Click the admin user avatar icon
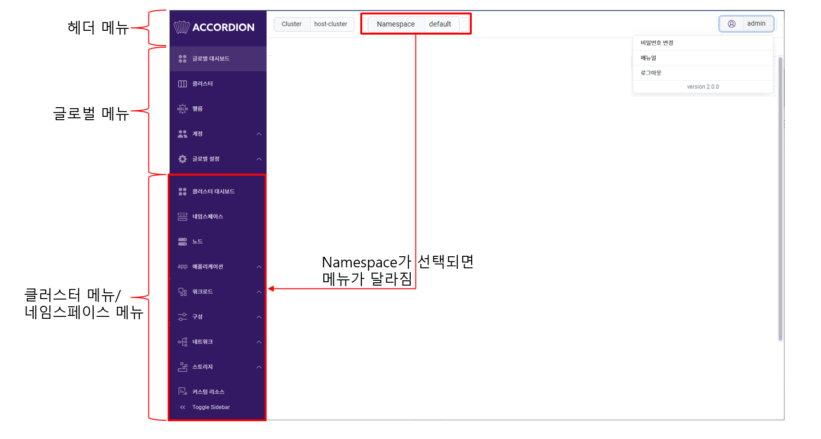Image resolution: width=821 pixels, height=439 pixels. point(732,24)
